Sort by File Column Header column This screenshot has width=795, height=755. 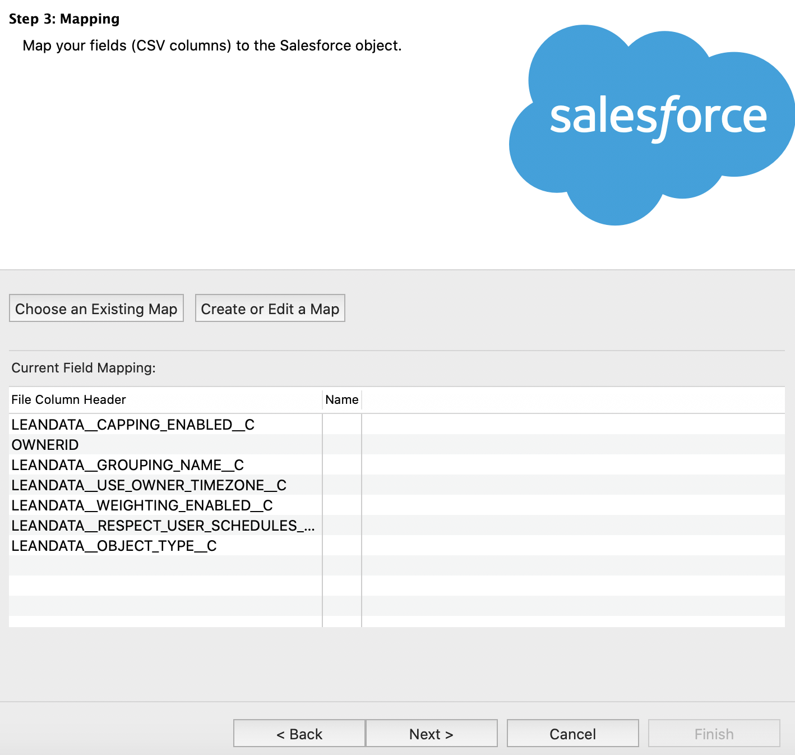[x=69, y=399]
